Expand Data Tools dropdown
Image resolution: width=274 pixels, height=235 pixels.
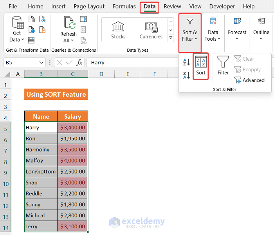[x=213, y=30]
